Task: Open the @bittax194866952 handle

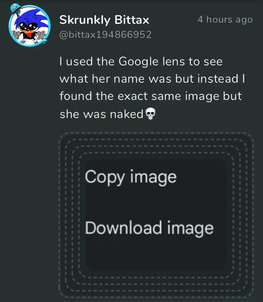Action: pos(106,35)
